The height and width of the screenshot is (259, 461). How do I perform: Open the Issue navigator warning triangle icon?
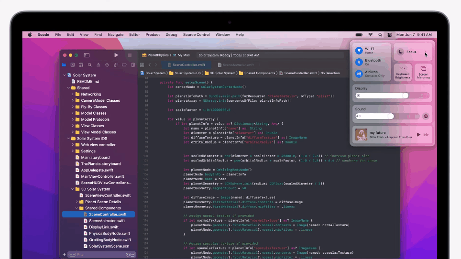tap(99, 65)
